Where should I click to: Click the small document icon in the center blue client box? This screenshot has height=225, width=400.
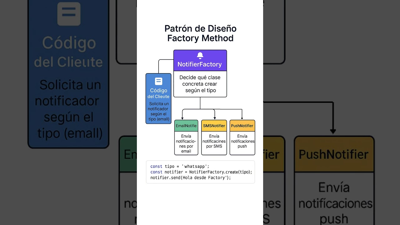point(158,81)
